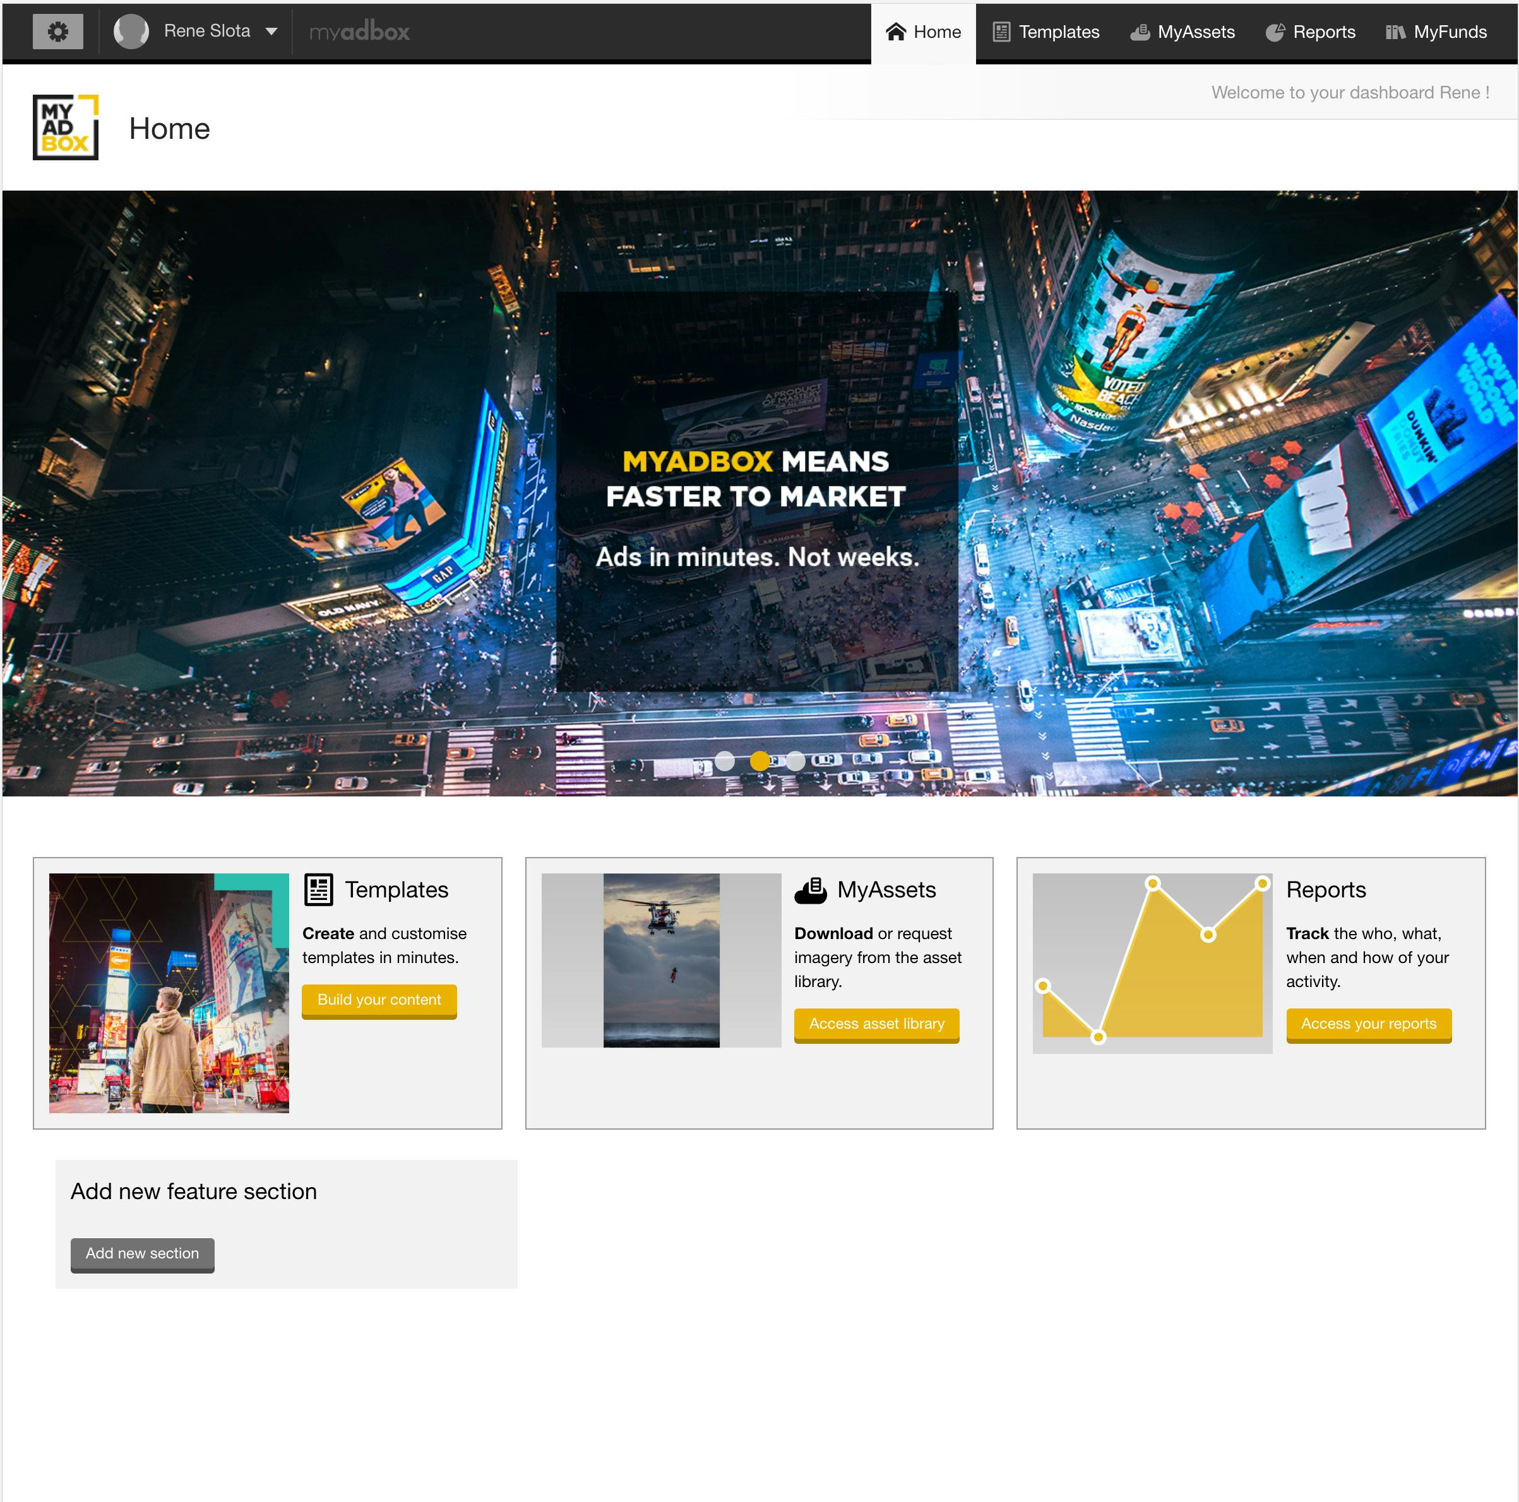Image resolution: width=1519 pixels, height=1502 pixels.
Task: Click the MY AD BOX square logo
Action: coord(65,127)
